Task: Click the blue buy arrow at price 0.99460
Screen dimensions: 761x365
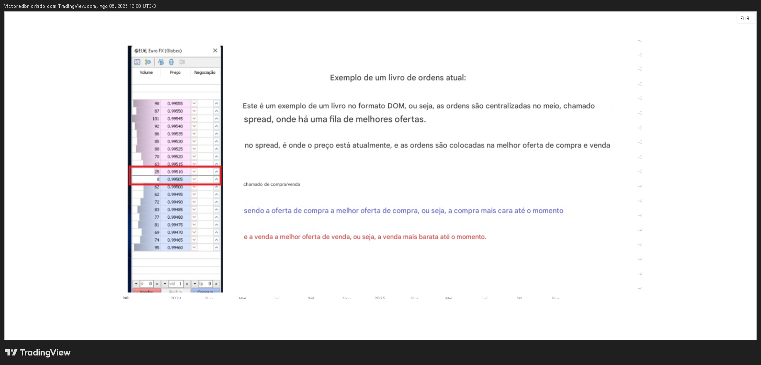Action: coord(216,247)
